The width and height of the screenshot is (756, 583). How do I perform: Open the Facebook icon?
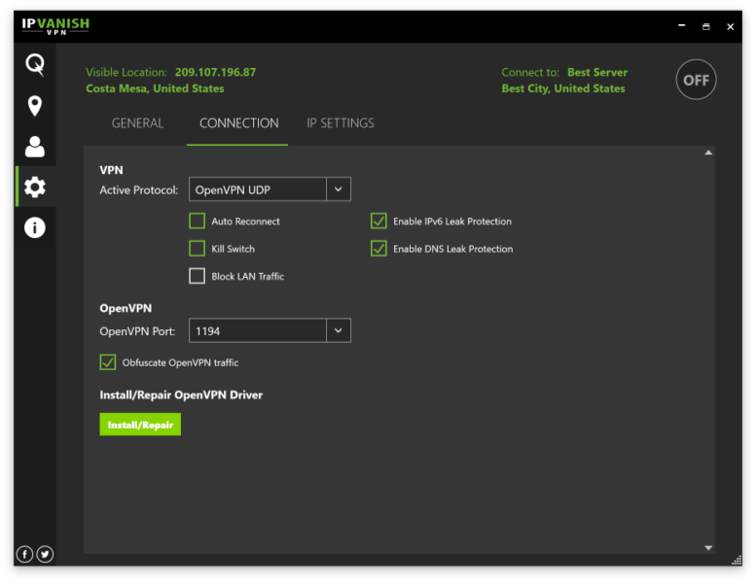(24, 554)
